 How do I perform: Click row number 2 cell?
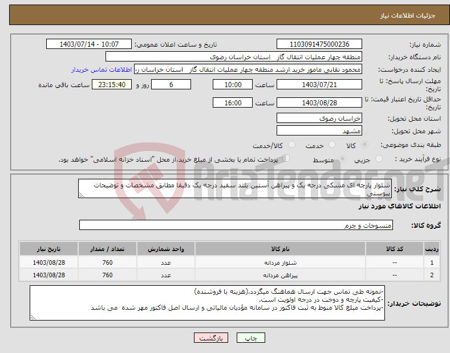[x=432, y=275]
